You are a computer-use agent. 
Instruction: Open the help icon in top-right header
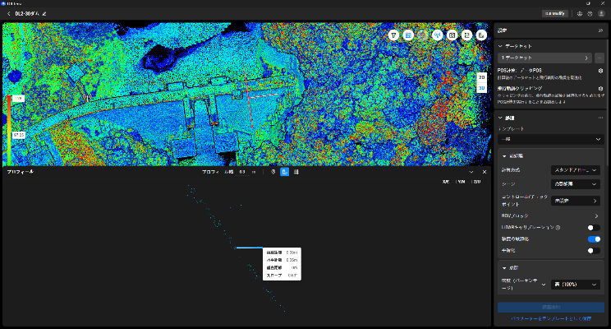coord(590,14)
